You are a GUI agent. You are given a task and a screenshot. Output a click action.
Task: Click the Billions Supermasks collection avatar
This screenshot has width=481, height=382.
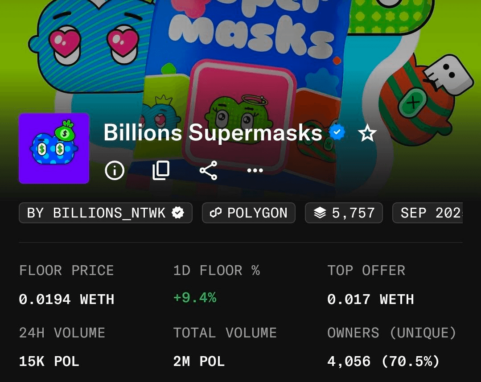(x=54, y=148)
